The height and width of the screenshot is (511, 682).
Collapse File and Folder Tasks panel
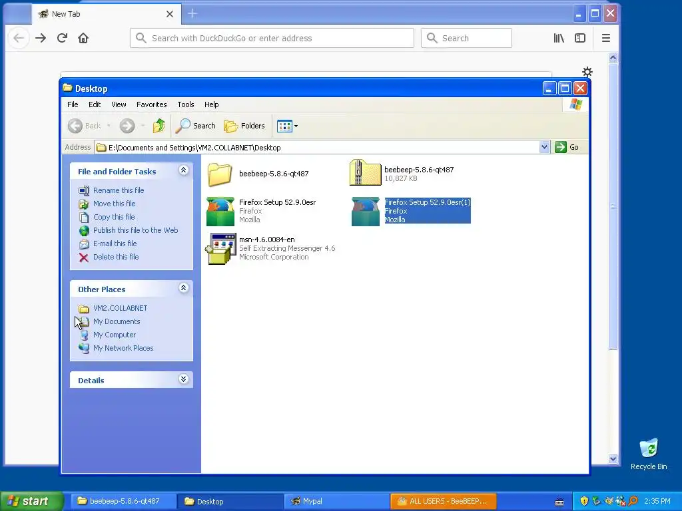pos(184,170)
